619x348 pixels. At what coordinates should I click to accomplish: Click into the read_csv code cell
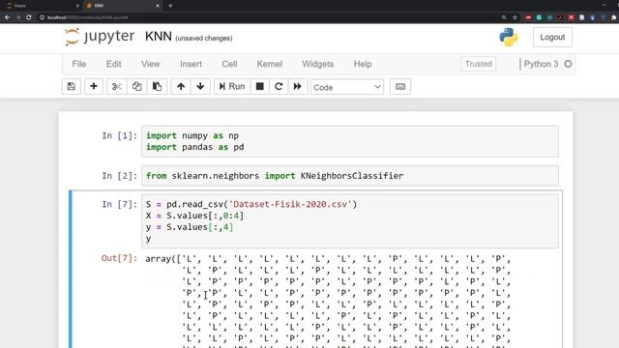coord(350,221)
